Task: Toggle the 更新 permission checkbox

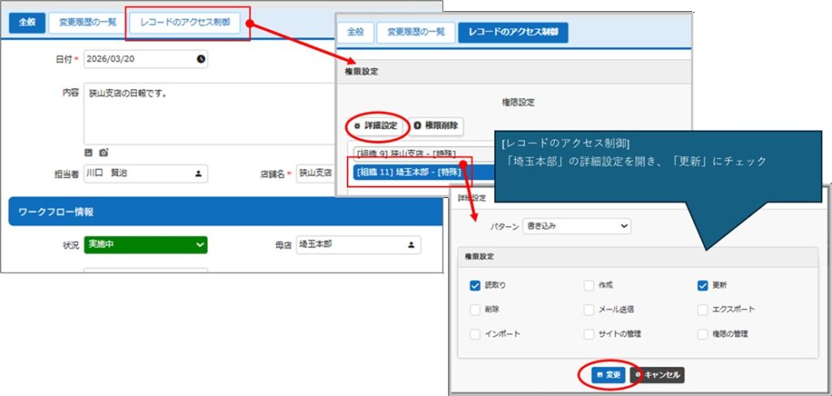Action: pos(703,286)
